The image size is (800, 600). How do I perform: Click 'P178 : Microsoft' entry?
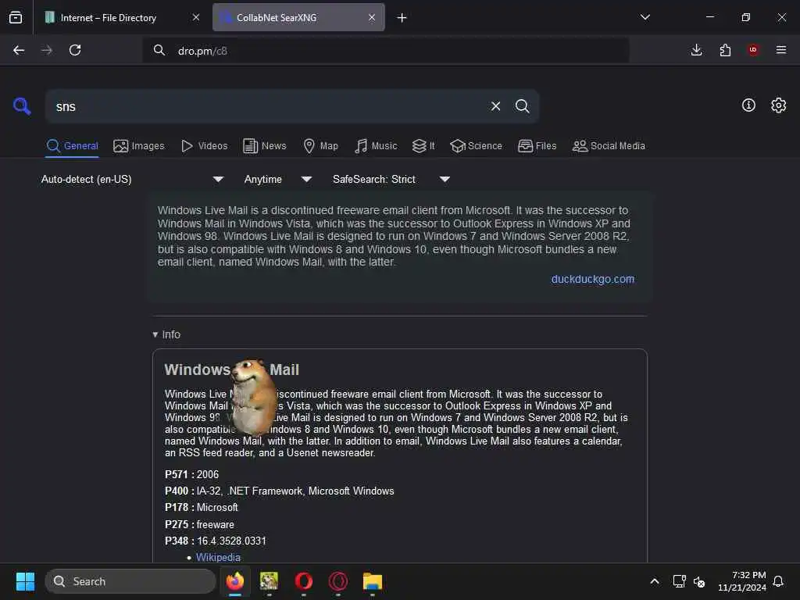pos(201,507)
